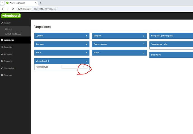Go back using browser back arrow
The width and height of the screenshot is (193, 134).
[3, 9]
